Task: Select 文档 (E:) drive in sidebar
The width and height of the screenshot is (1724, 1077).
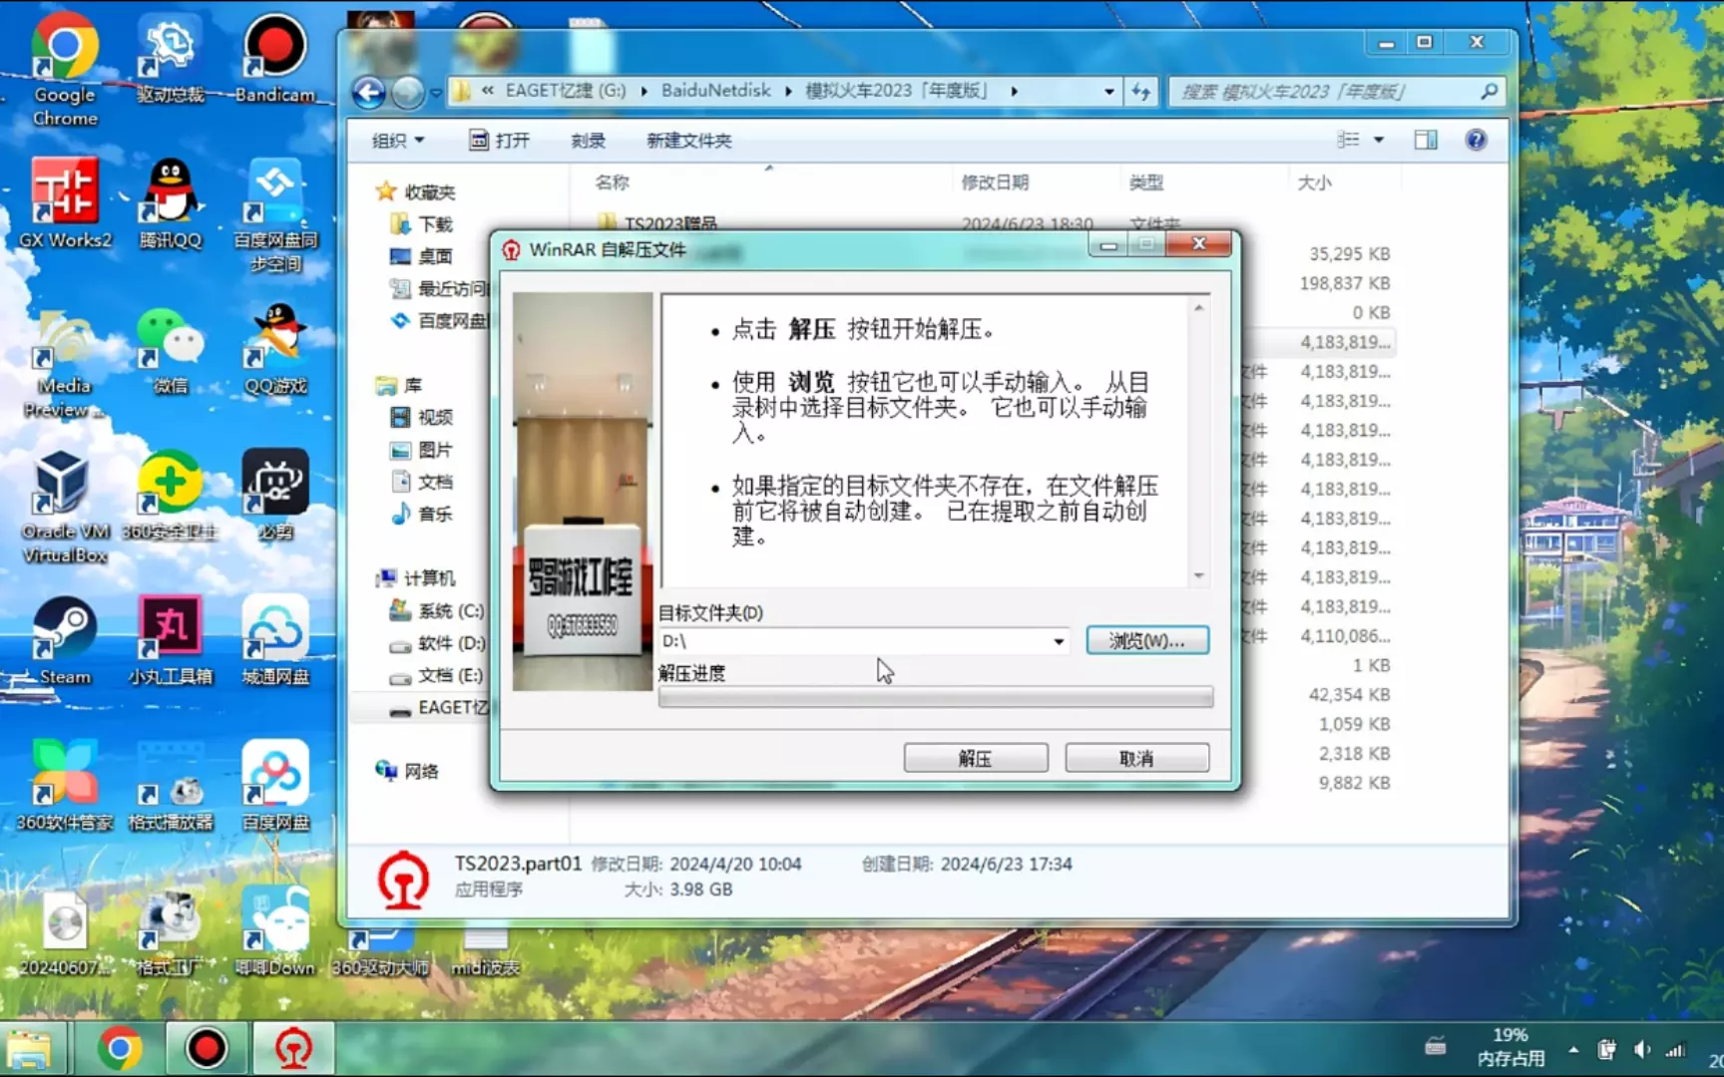Action: (438, 675)
